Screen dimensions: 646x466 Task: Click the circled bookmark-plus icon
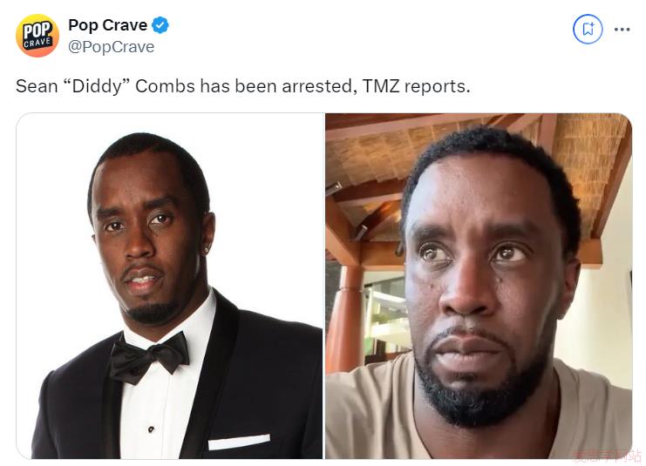click(588, 30)
